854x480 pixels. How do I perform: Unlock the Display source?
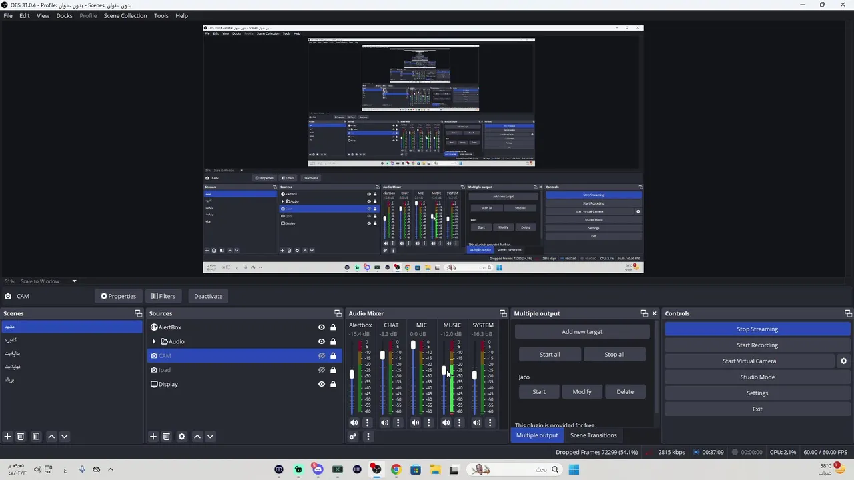coord(333,384)
